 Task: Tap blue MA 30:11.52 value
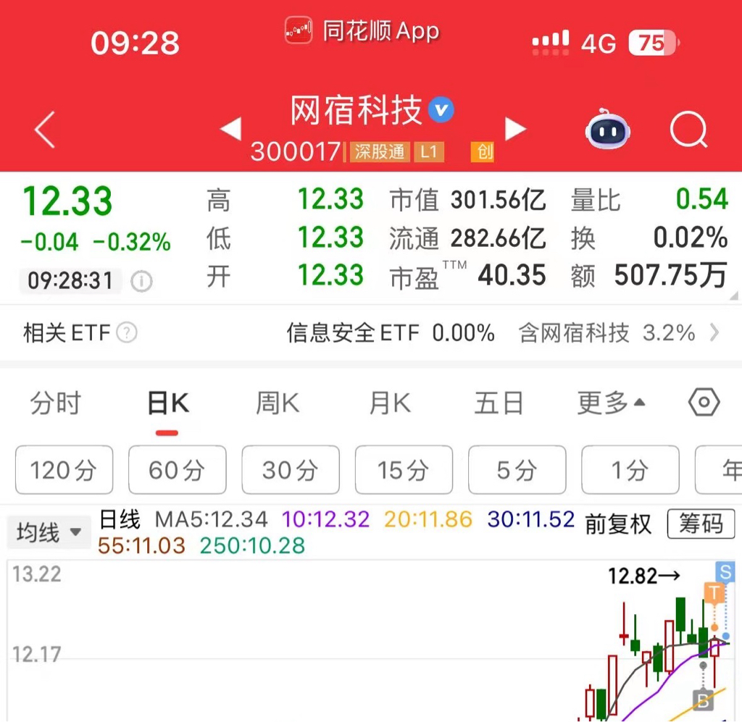pos(531,519)
